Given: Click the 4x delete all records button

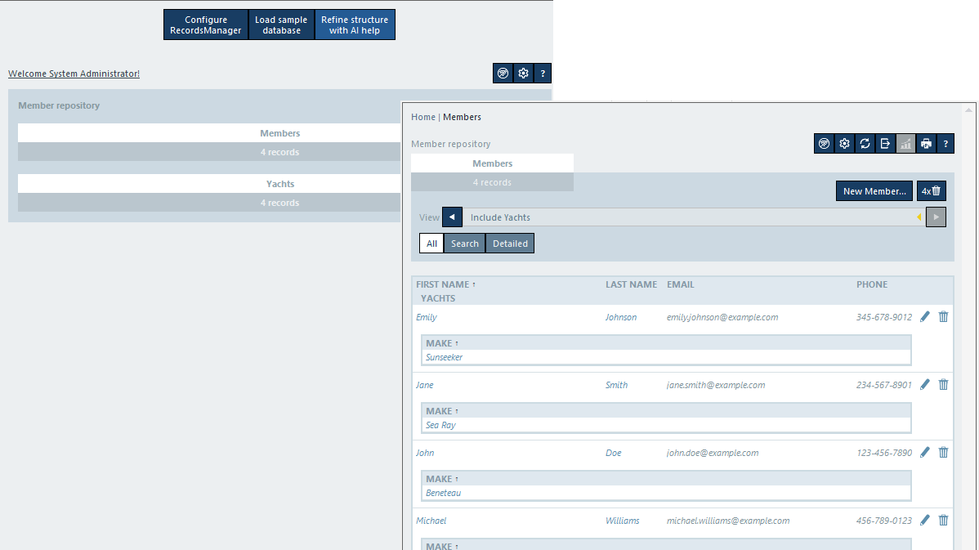Looking at the screenshot, I should click(x=931, y=191).
